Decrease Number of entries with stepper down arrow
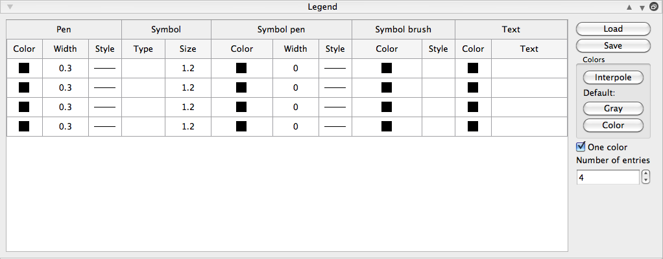 645,180
